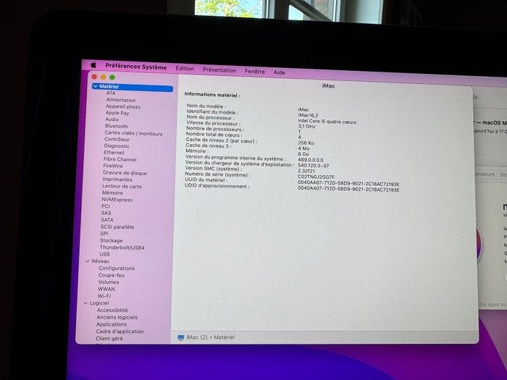The image size is (507, 380).
Task: Collapse the Matériel section chevron
Action: [95, 86]
